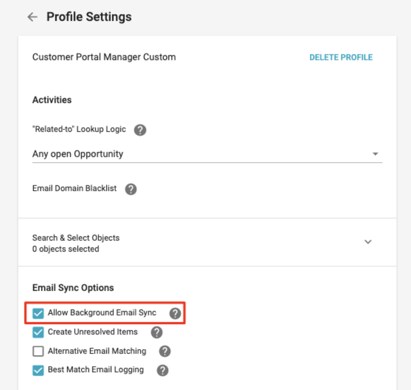The width and height of the screenshot is (411, 390).
Task: Click the Email Domain Blacklist field label
Action: pos(75,188)
